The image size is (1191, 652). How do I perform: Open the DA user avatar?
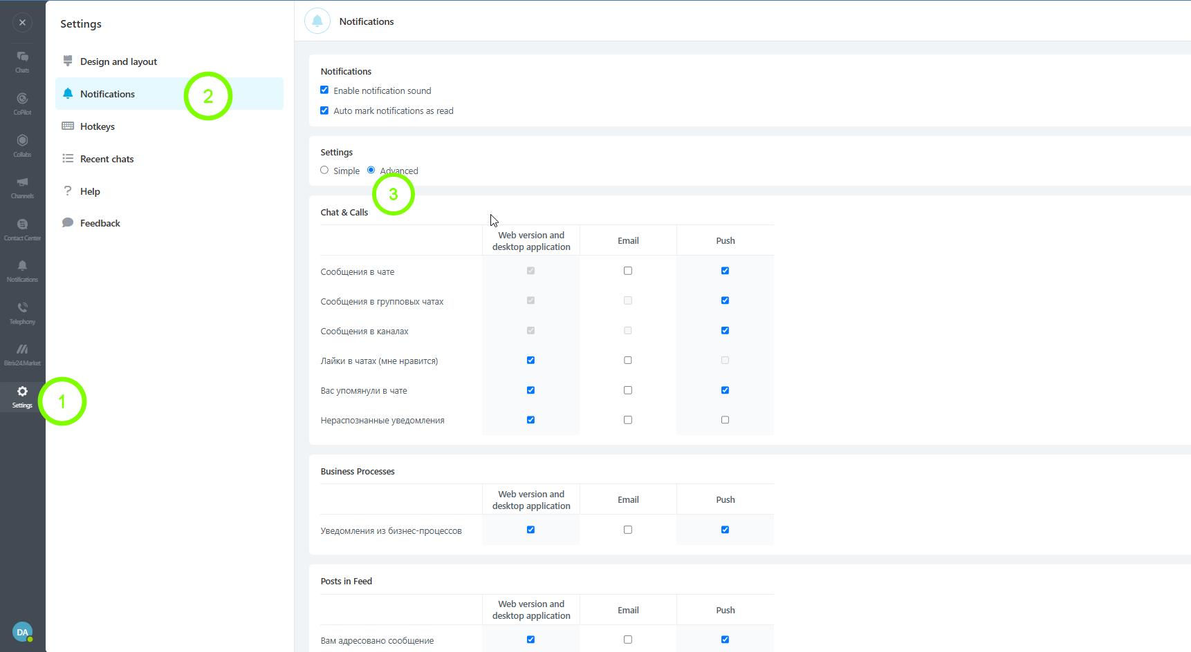click(x=22, y=632)
